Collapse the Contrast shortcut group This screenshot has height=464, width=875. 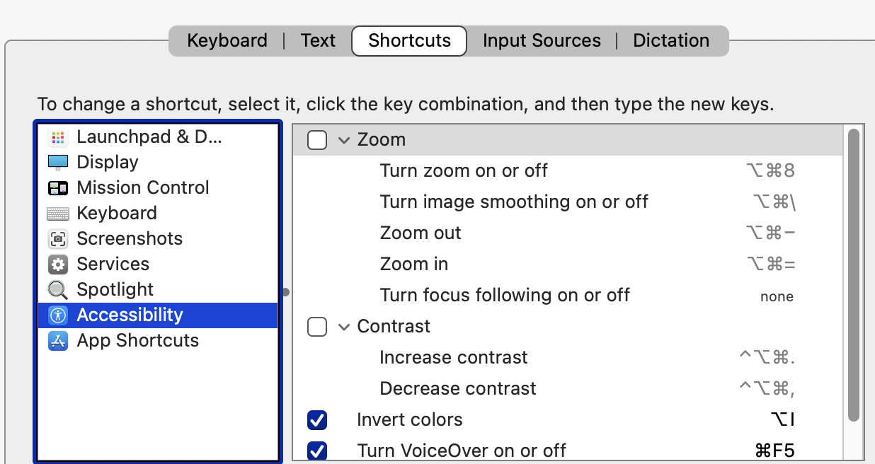[x=344, y=327]
